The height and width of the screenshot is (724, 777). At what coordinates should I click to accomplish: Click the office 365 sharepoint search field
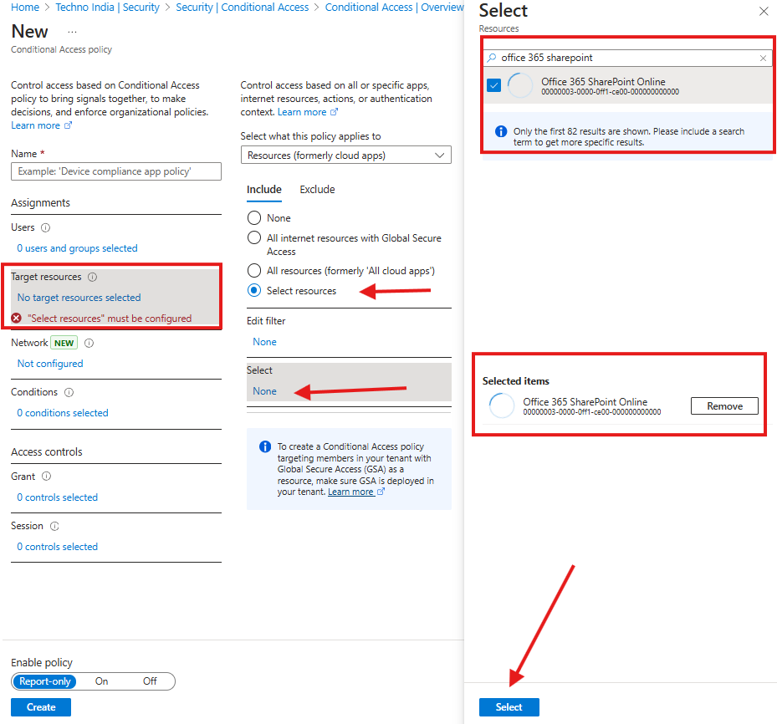point(626,58)
